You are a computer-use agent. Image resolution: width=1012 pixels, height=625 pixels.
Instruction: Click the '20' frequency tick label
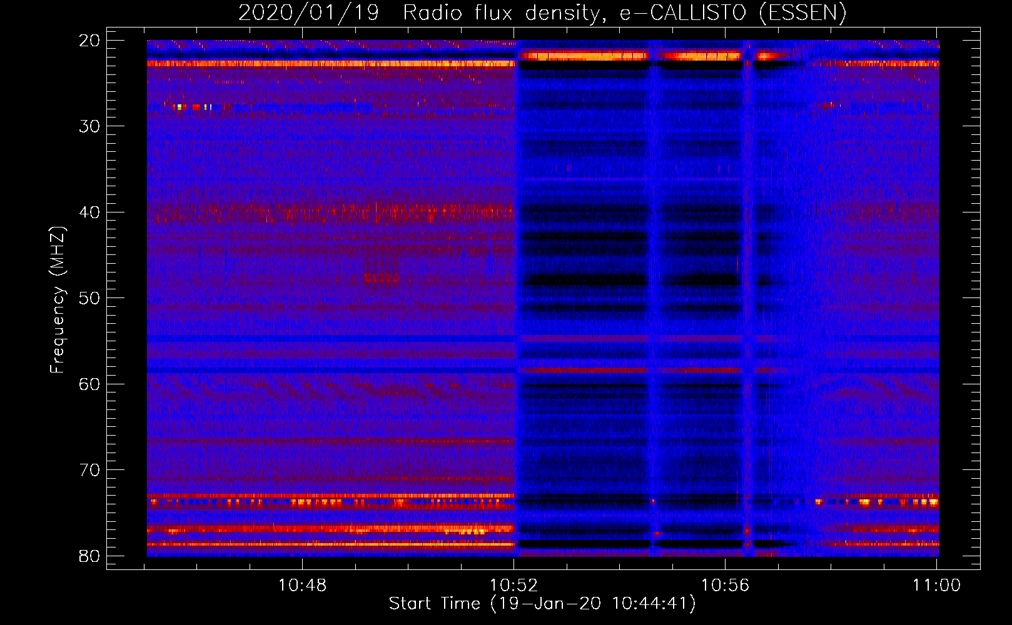89,41
